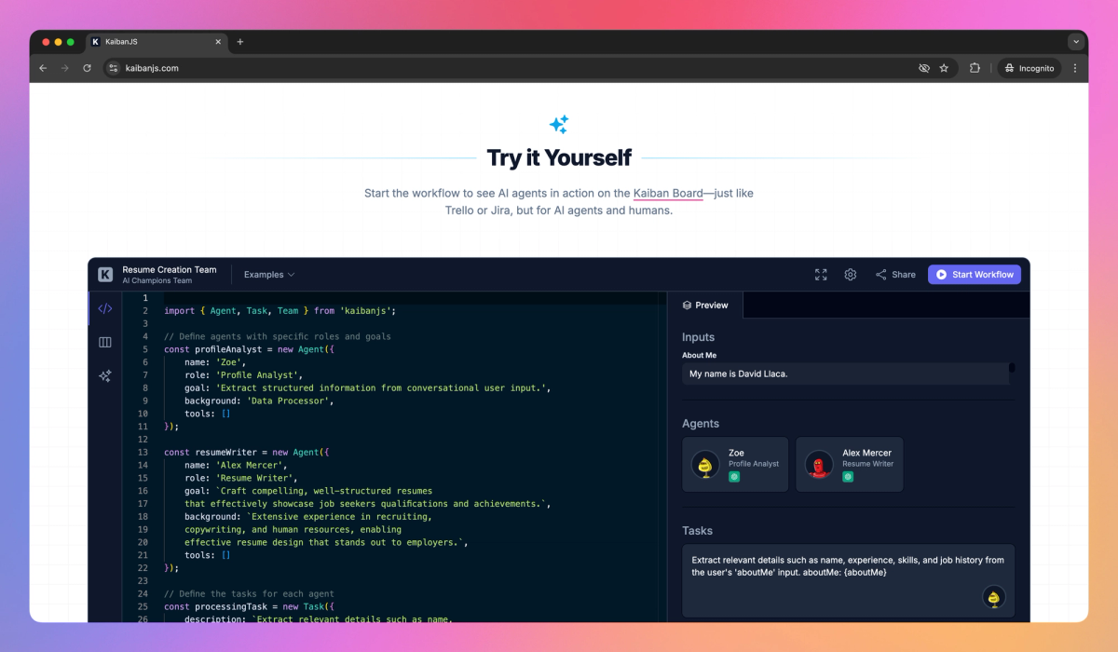Open the Chrome three-dot menu

(x=1075, y=67)
